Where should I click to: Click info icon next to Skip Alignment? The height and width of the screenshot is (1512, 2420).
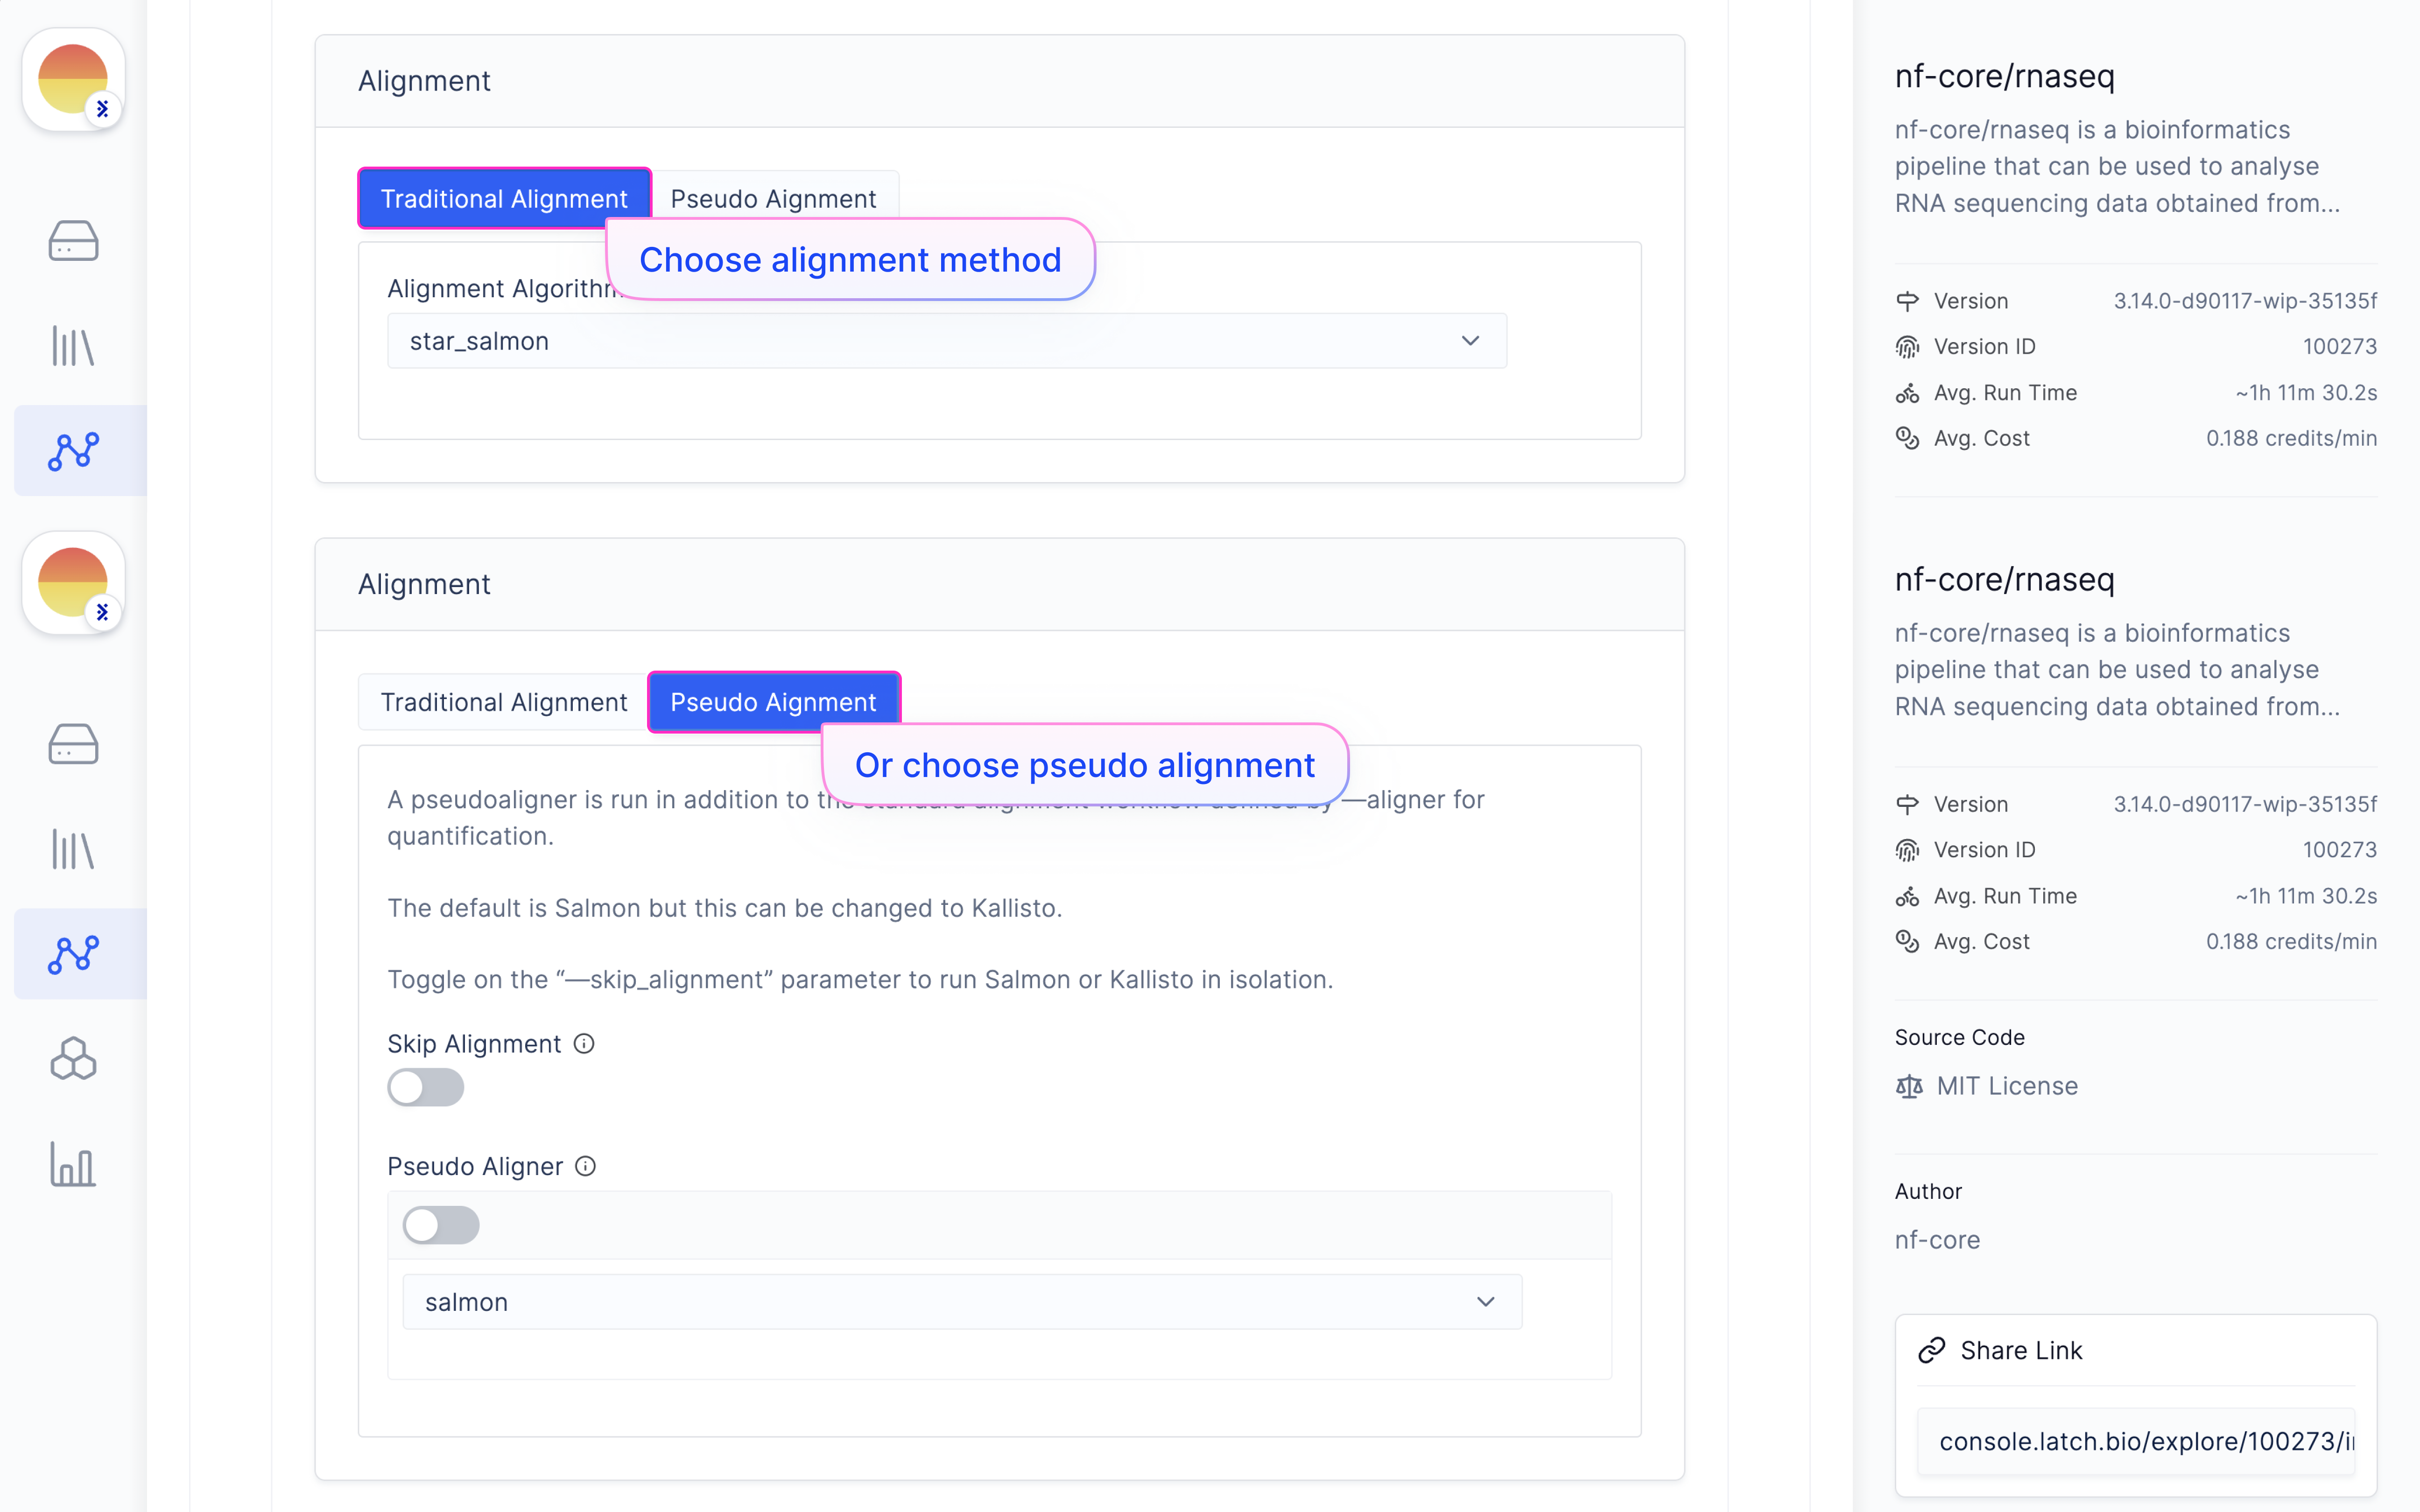(x=584, y=1043)
